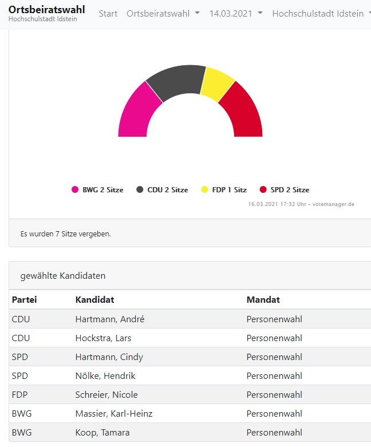Click the red SPD legend dot
Viewport: 371px width, 447px height.
(x=263, y=189)
